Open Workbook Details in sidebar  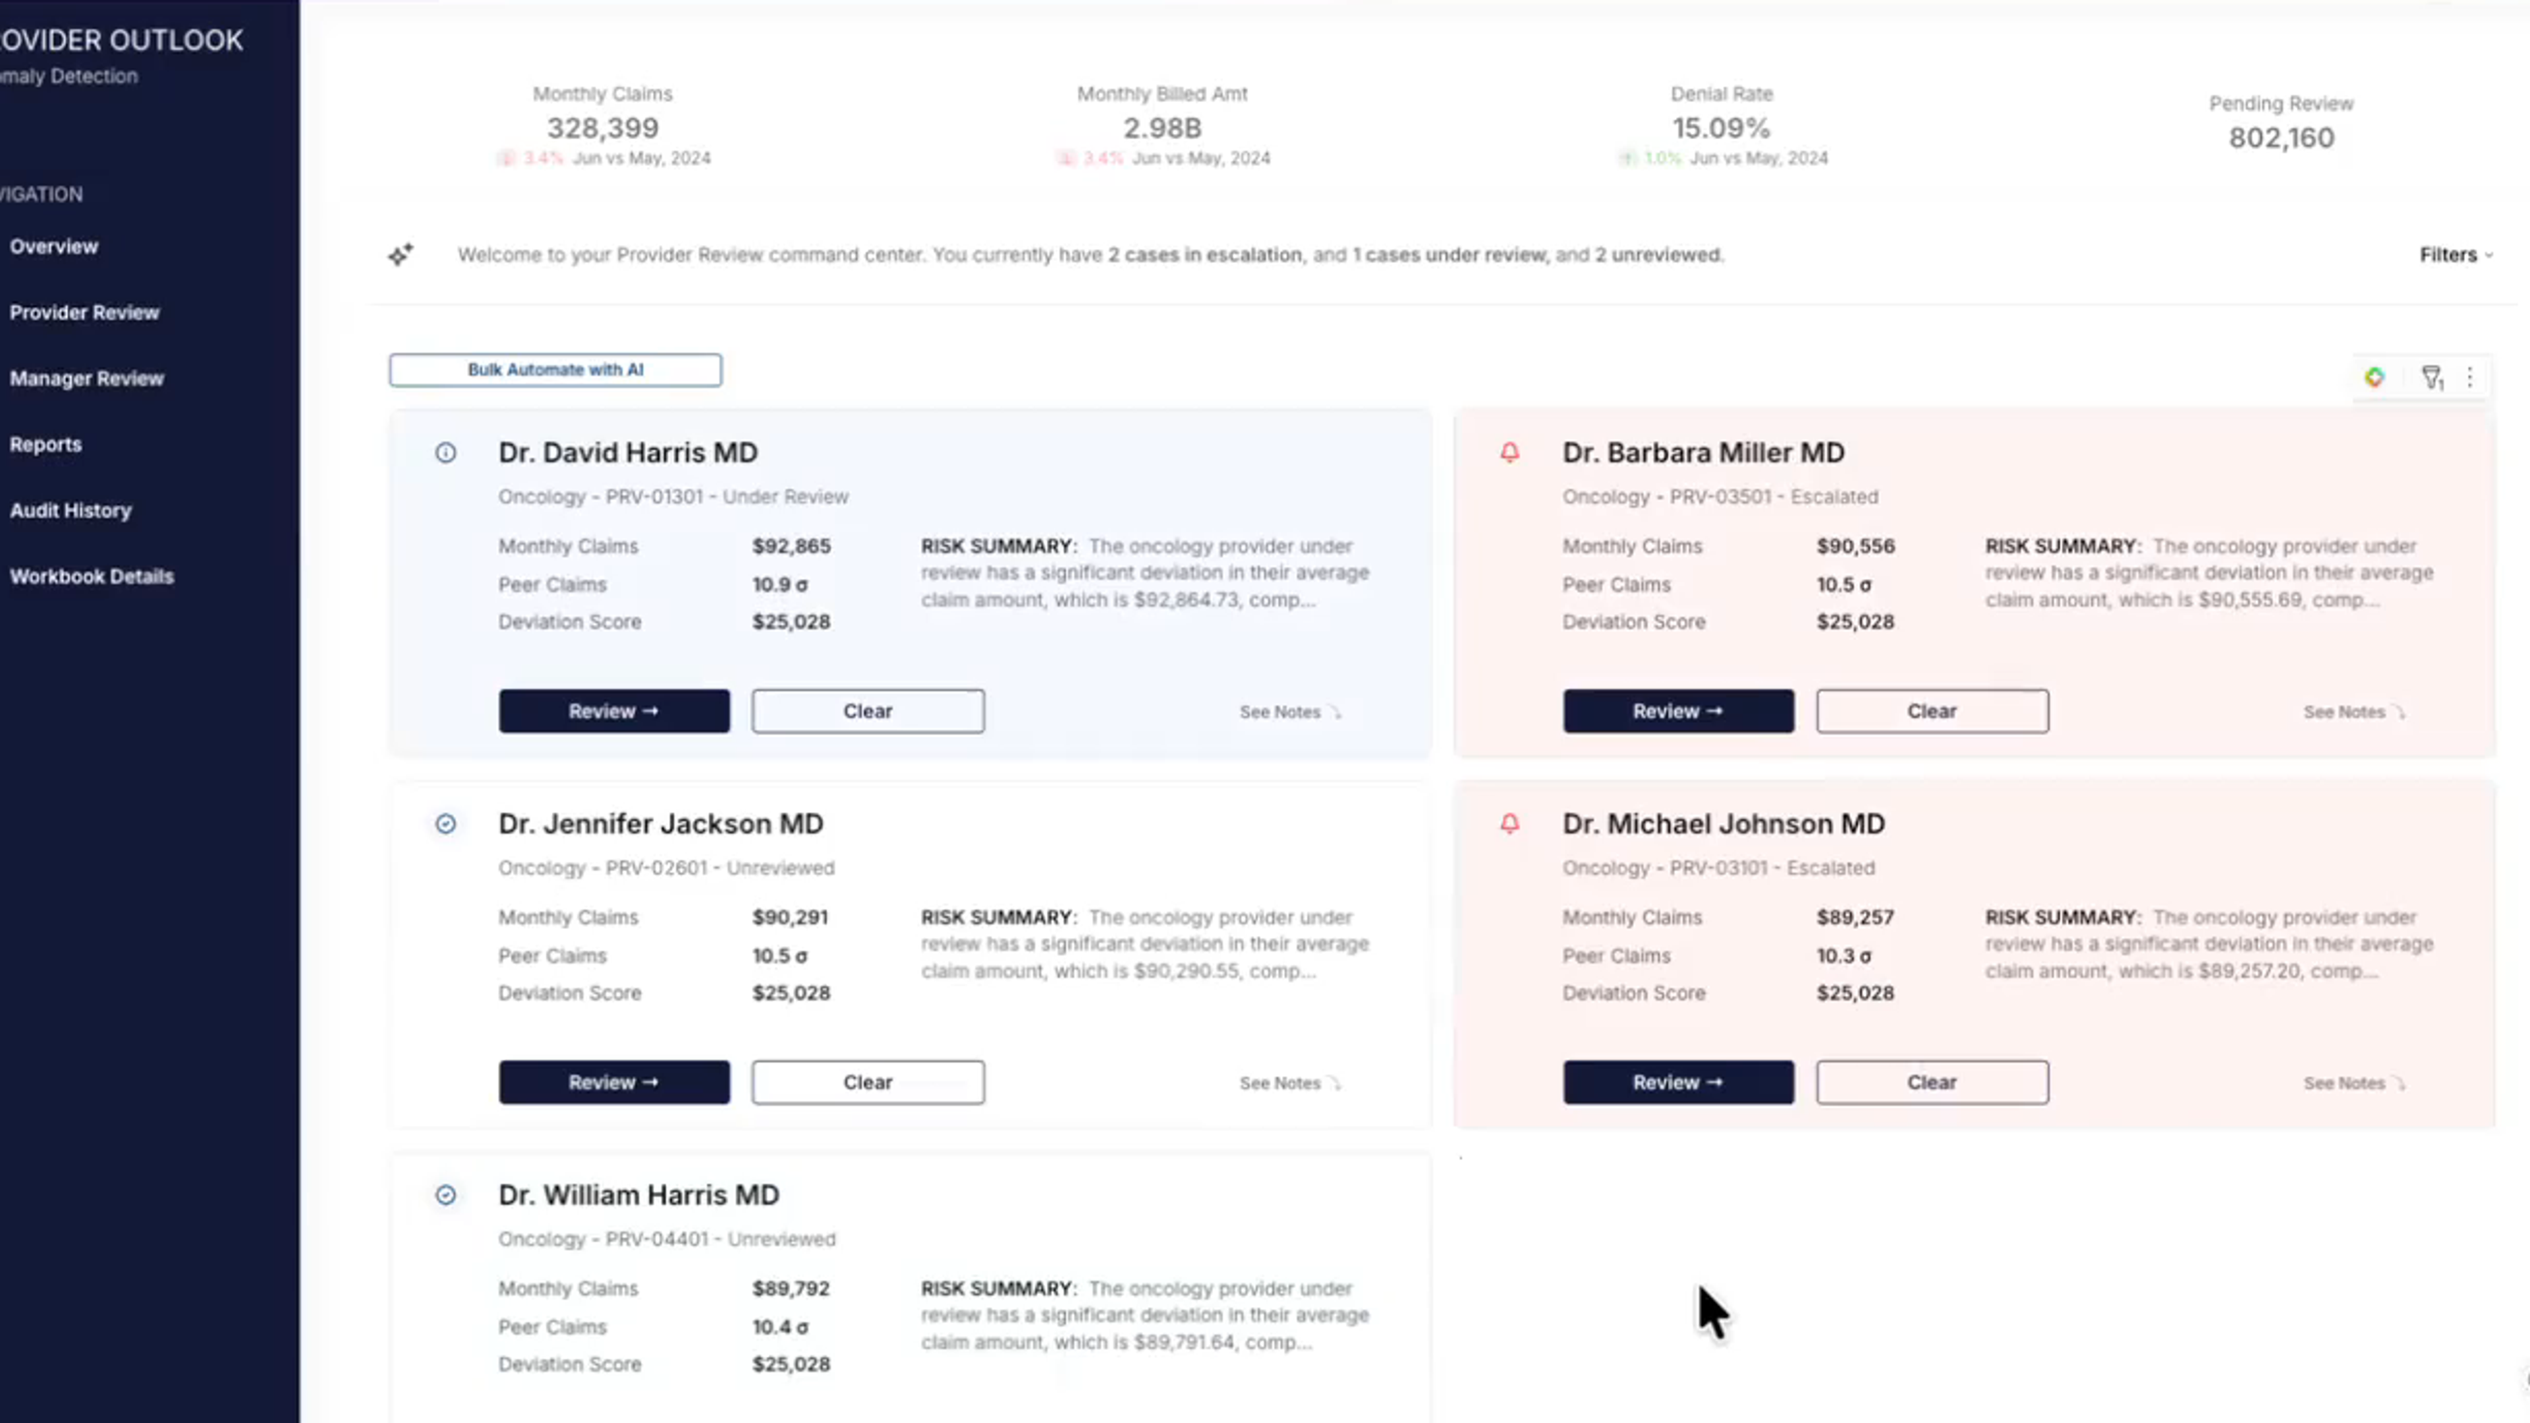coord(92,576)
